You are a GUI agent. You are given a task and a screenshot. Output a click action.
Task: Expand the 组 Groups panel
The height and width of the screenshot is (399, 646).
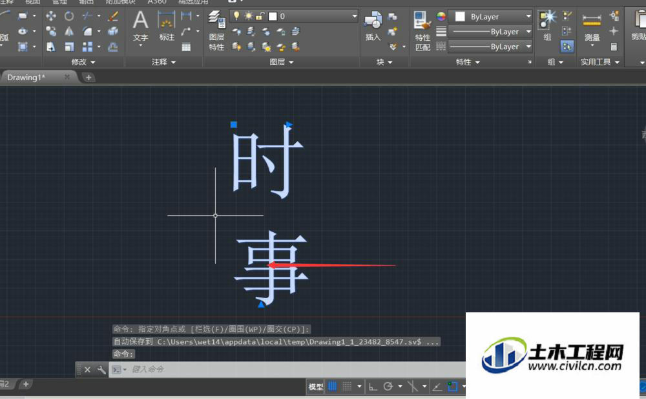[555, 62]
